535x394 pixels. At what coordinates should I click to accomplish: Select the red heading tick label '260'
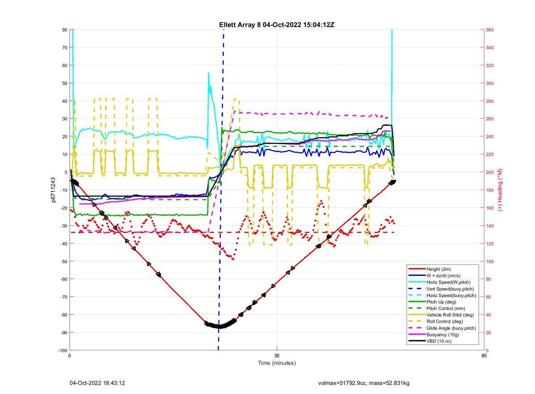tap(490, 119)
